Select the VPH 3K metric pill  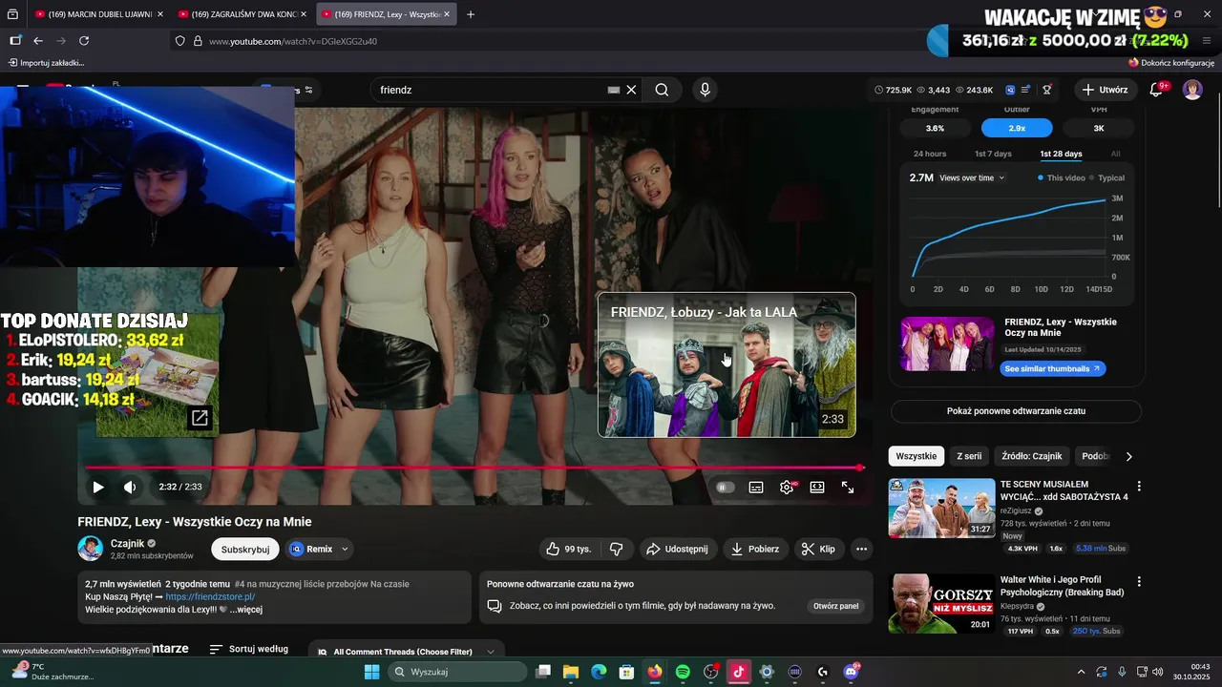click(x=1099, y=128)
